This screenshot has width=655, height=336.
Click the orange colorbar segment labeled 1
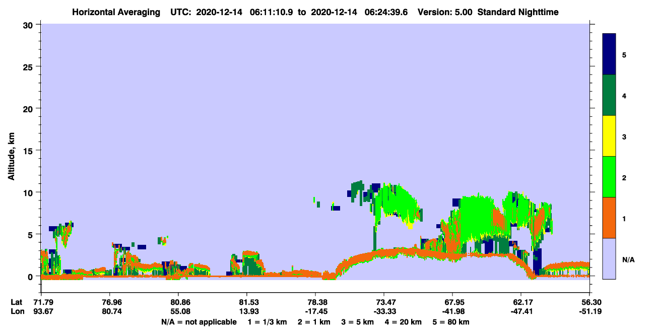[x=609, y=218]
